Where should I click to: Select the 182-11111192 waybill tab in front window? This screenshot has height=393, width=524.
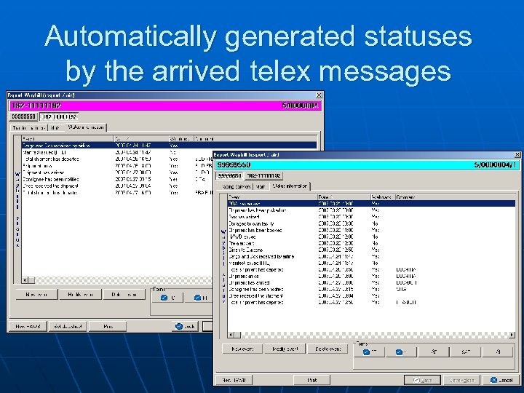coord(264,176)
